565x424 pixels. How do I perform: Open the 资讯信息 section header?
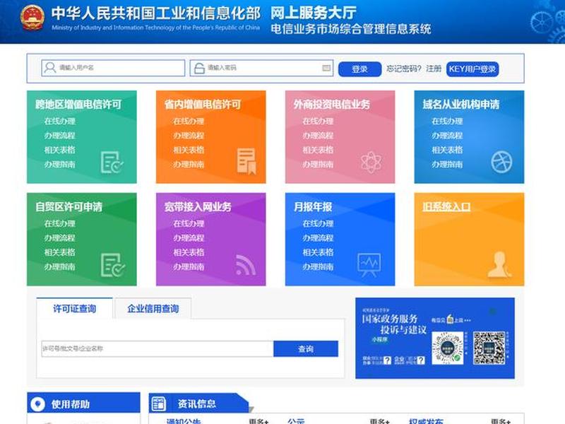pyautogui.click(x=197, y=404)
